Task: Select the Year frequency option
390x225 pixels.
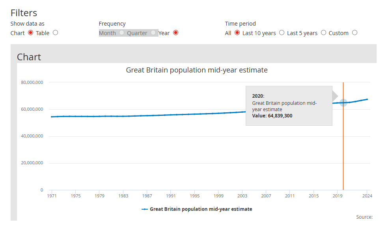Action: [175, 33]
